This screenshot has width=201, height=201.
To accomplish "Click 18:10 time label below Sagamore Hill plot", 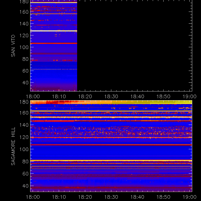I will tap(59, 197).
